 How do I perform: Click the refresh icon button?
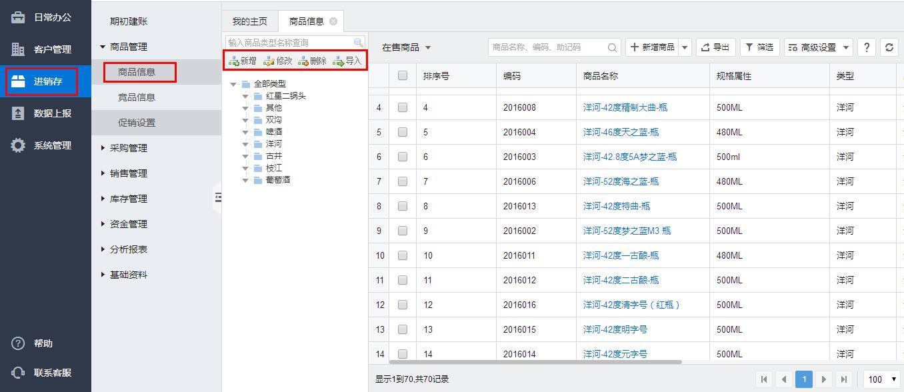pos(889,47)
